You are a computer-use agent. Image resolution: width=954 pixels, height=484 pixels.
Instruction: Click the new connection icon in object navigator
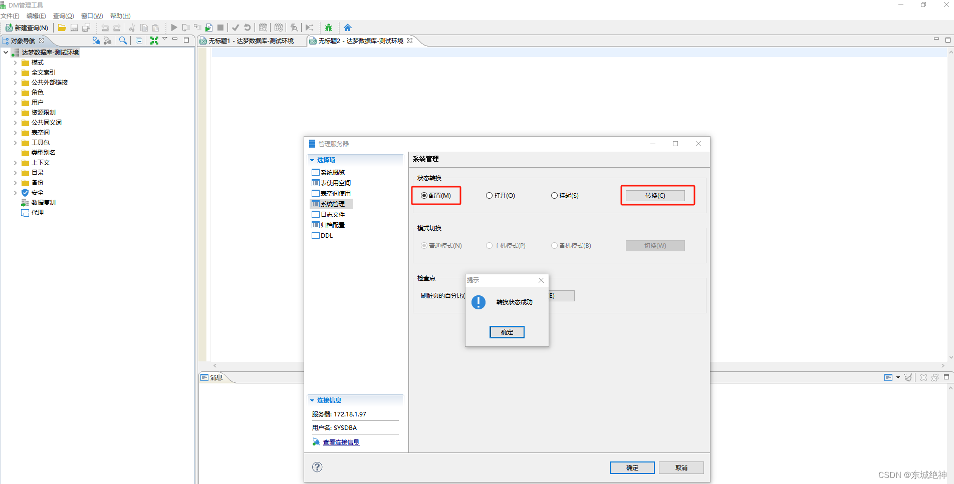point(96,41)
